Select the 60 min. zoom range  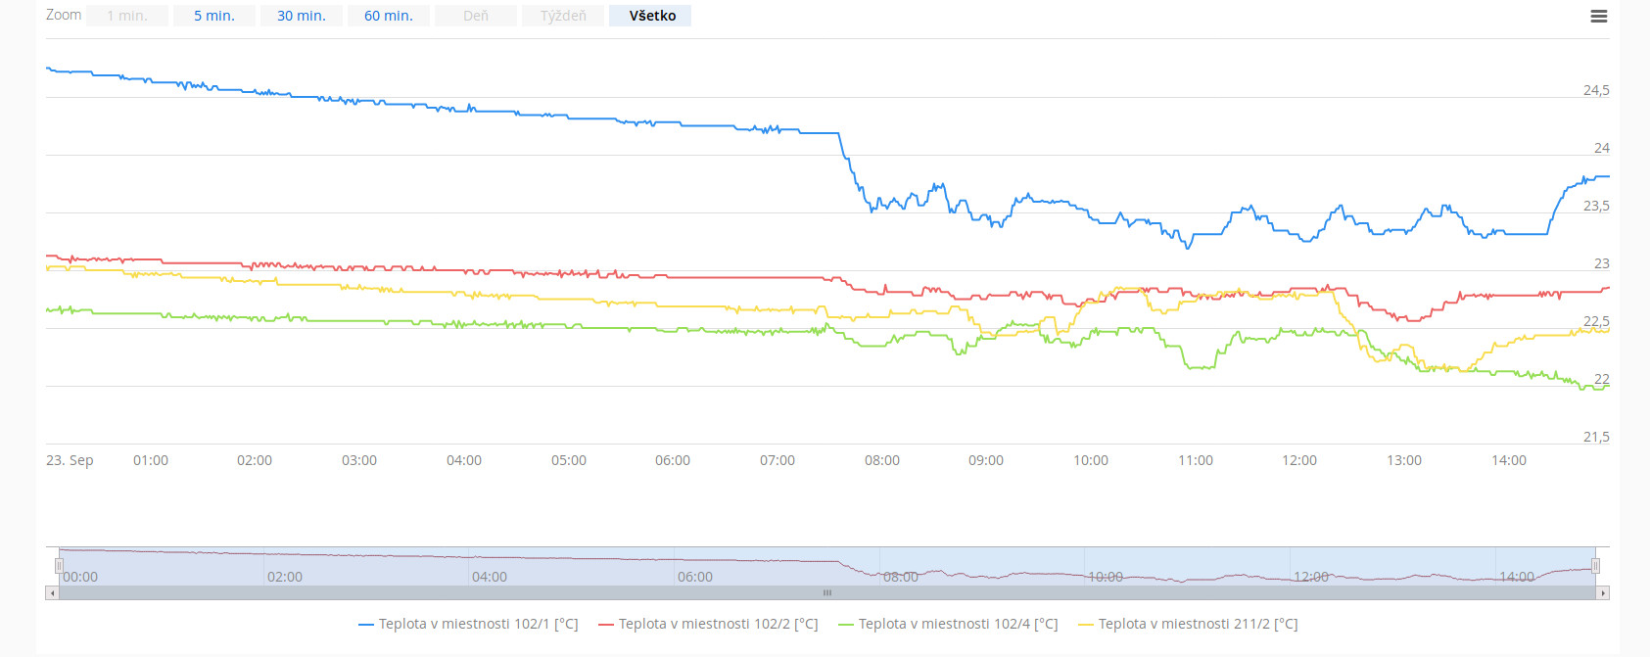coord(389,16)
